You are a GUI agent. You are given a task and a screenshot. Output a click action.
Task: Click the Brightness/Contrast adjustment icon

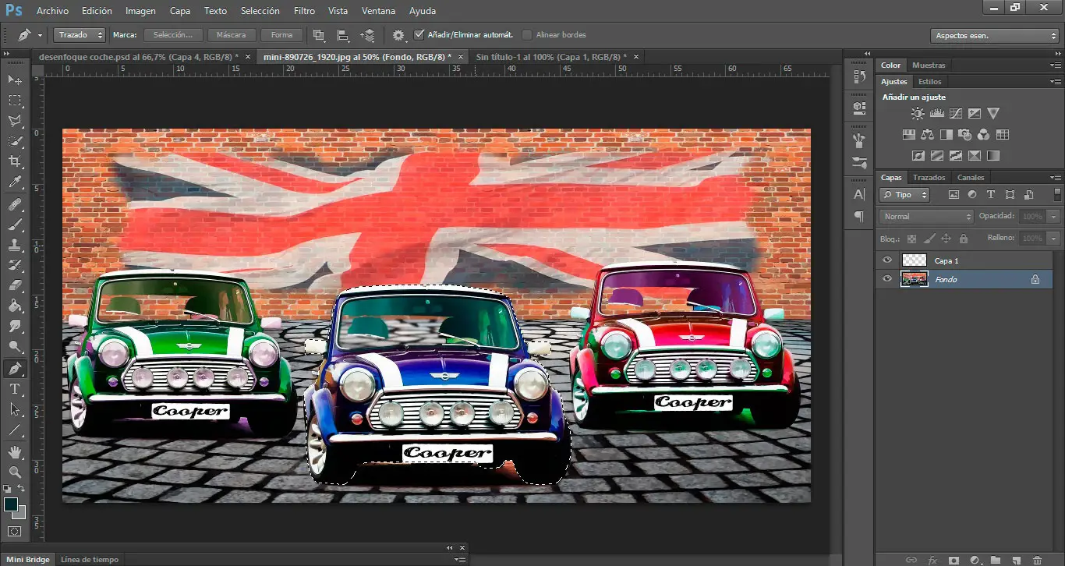[x=918, y=114]
